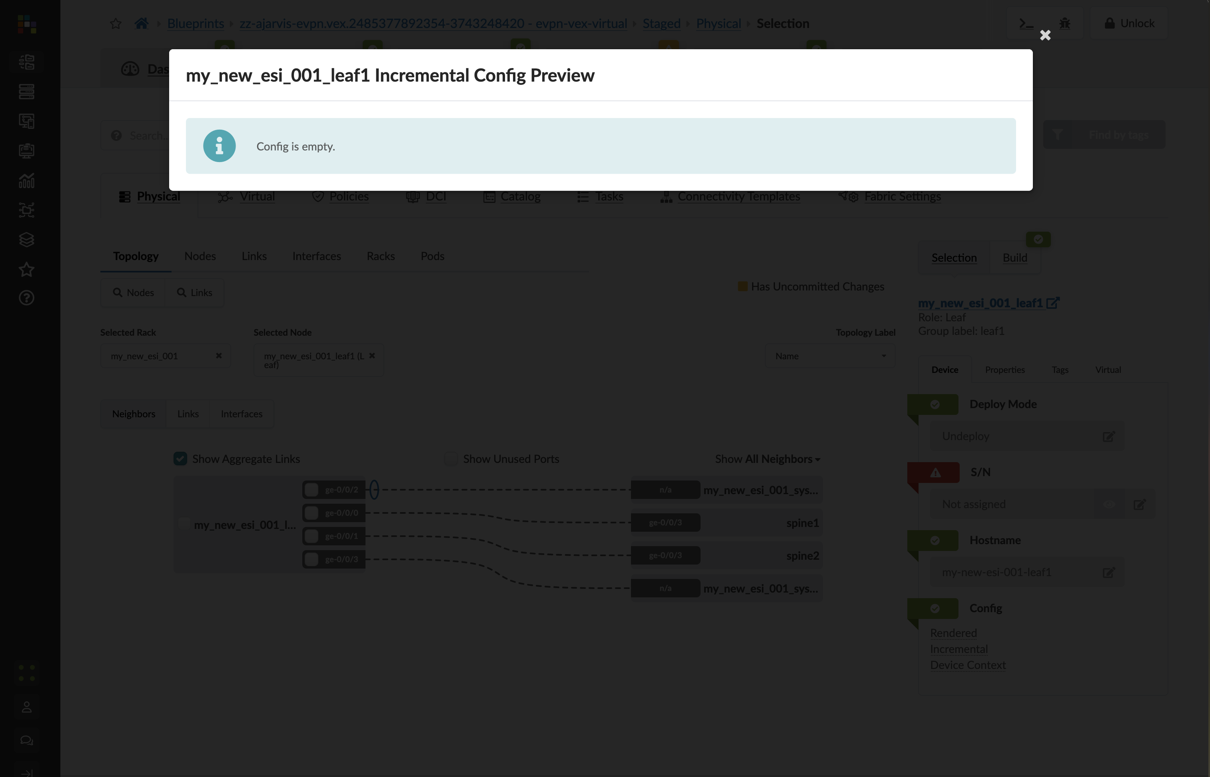This screenshot has width=1210, height=777.
Task: Open the Device Context link
Action: 968,665
